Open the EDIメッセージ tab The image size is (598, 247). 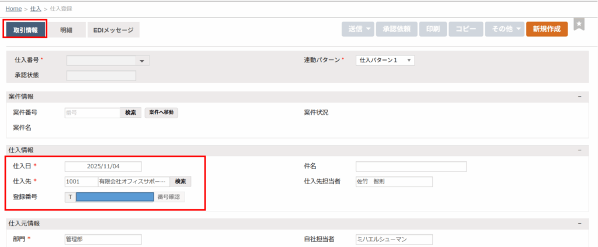coord(114,30)
